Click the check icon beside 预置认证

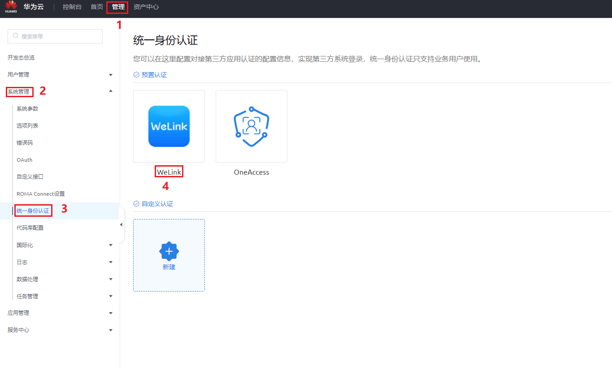136,75
